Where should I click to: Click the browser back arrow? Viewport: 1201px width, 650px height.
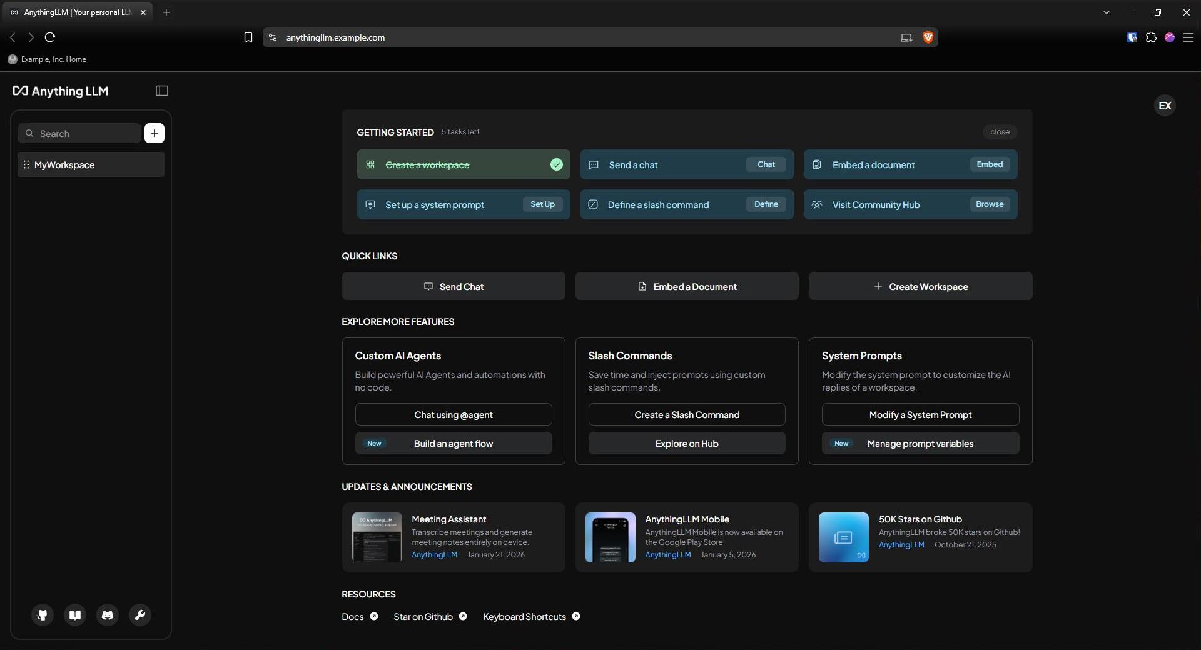(13, 37)
